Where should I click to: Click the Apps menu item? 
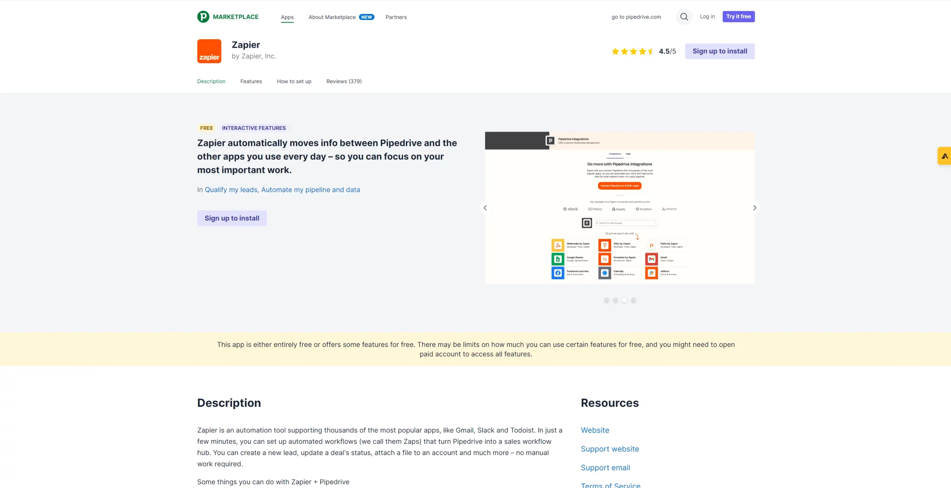click(x=287, y=17)
